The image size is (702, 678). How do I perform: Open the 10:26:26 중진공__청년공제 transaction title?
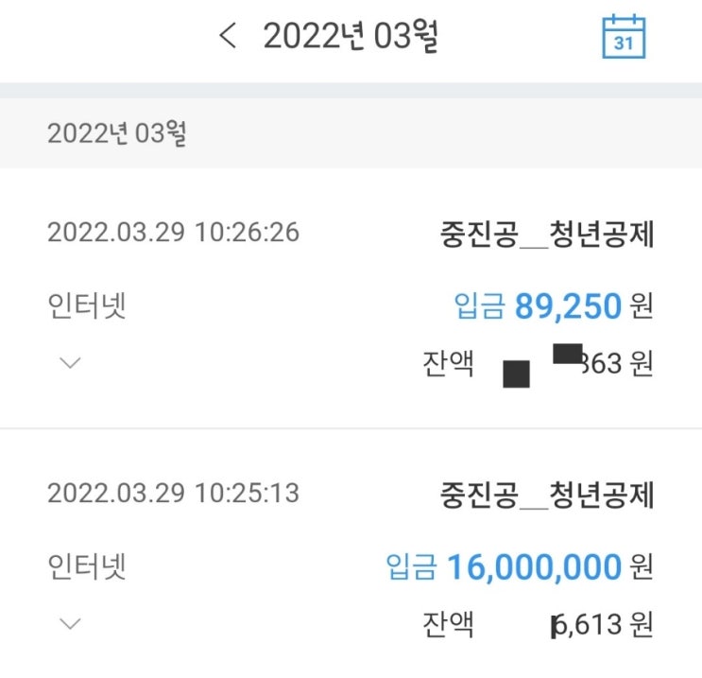[546, 233]
